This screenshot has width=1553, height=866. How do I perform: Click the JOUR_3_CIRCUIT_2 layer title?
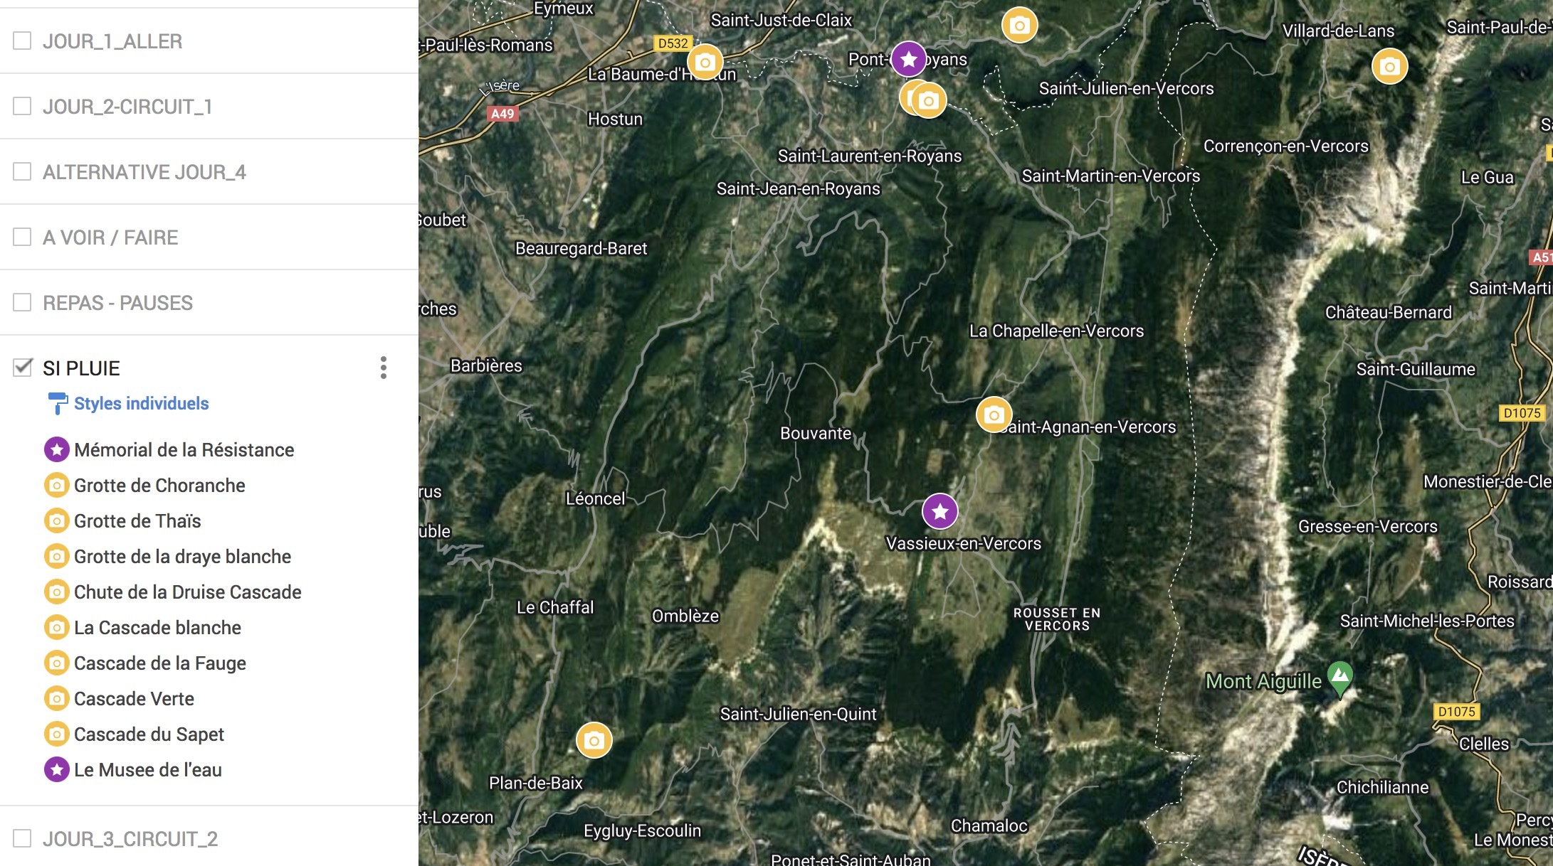[130, 839]
